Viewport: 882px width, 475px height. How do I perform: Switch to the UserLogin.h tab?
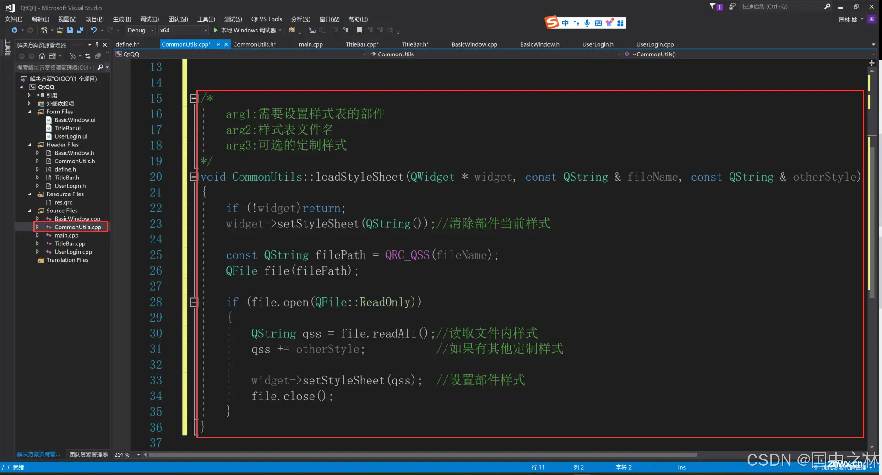tap(598, 44)
